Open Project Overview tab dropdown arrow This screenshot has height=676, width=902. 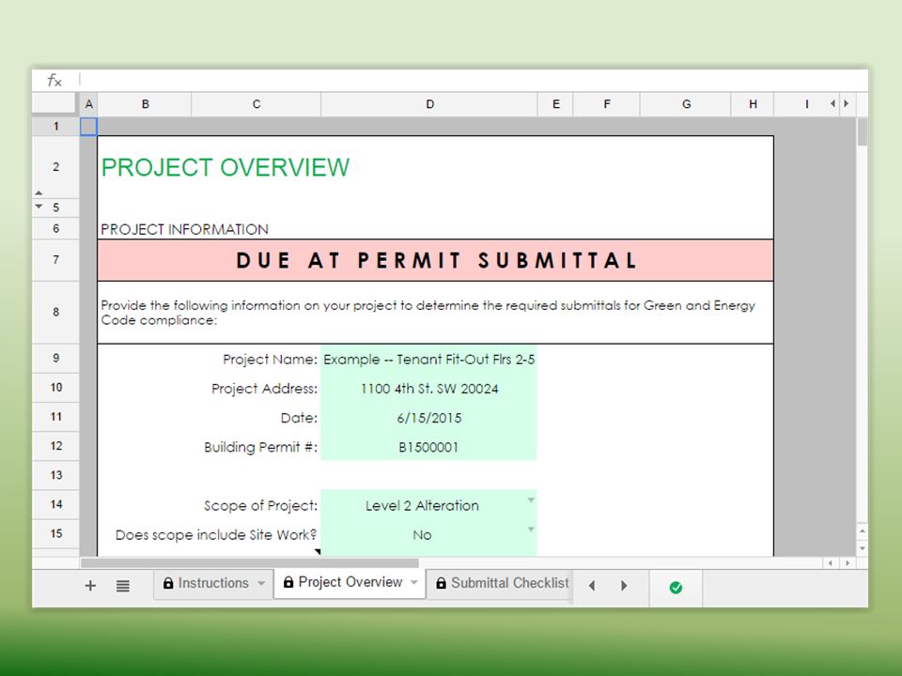coord(414,582)
